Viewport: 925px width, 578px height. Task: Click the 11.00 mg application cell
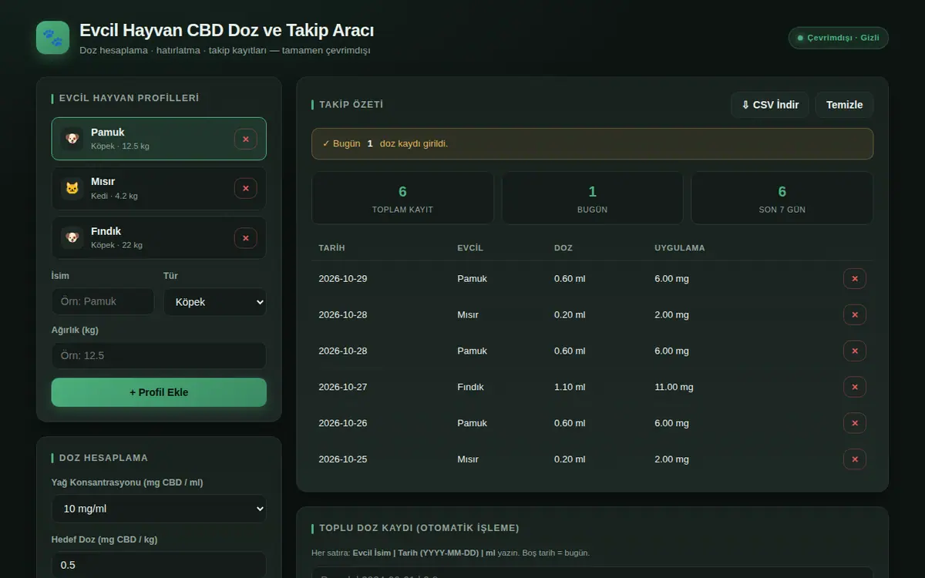click(x=674, y=387)
